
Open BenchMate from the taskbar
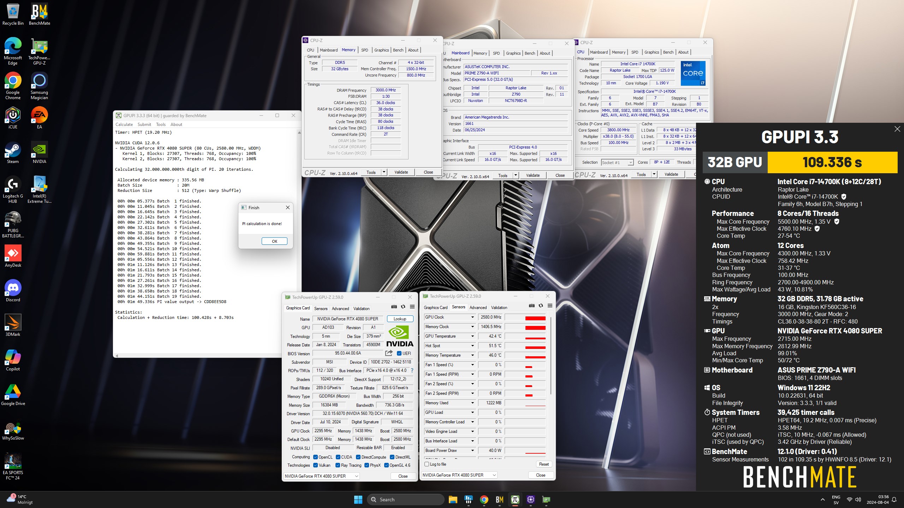(x=499, y=499)
